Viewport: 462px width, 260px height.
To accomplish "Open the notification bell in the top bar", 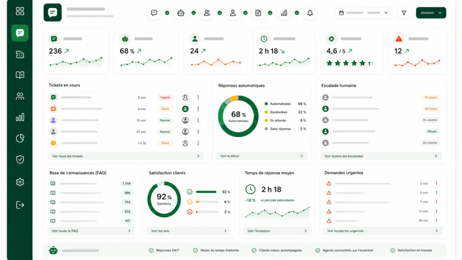I will coord(310,13).
